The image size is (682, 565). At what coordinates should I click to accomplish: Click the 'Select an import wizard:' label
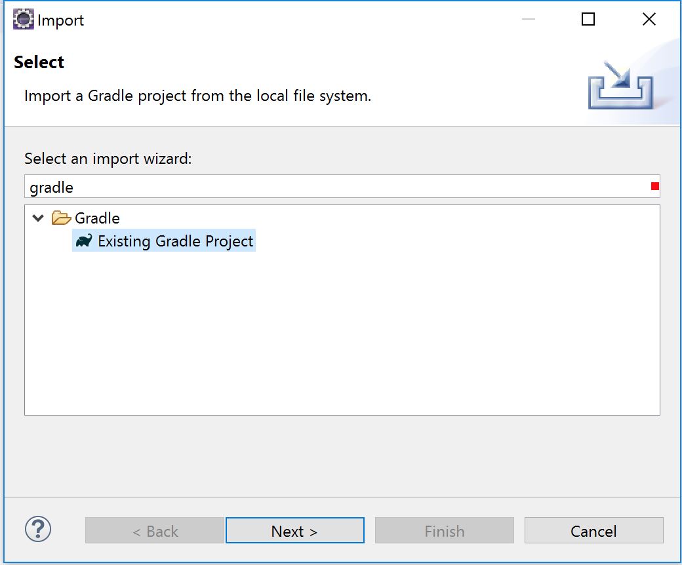[x=108, y=159]
